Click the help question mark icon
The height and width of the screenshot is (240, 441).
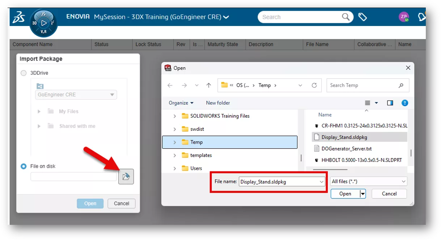405,103
